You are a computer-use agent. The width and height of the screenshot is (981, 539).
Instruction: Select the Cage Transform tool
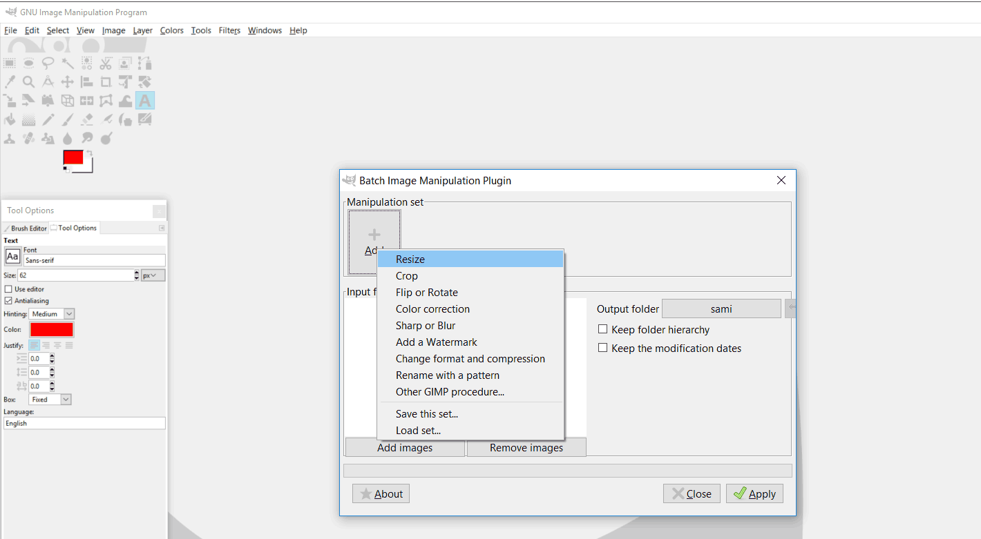106,101
